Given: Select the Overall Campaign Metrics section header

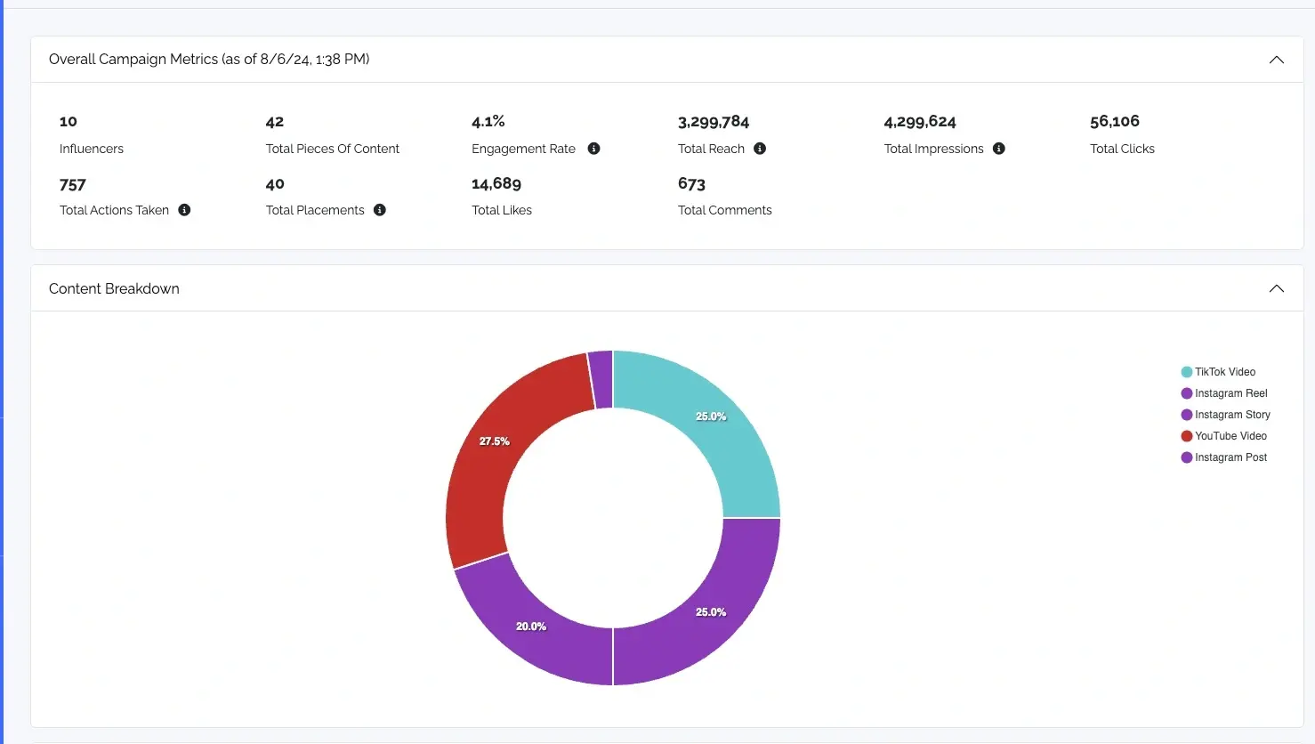Looking at the screenshot, I should click(x=209, y=59).
